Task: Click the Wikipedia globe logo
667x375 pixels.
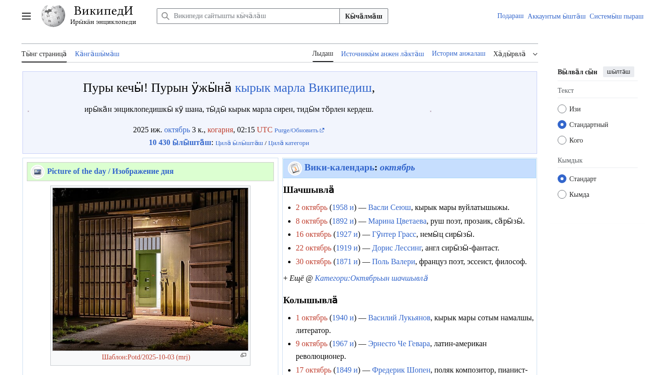Action: click(x=53, y=16)
